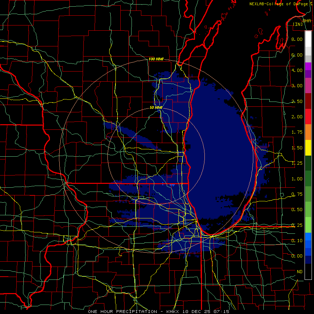Click the 0.25 legend value
The image size is (314, 314).
297,225
